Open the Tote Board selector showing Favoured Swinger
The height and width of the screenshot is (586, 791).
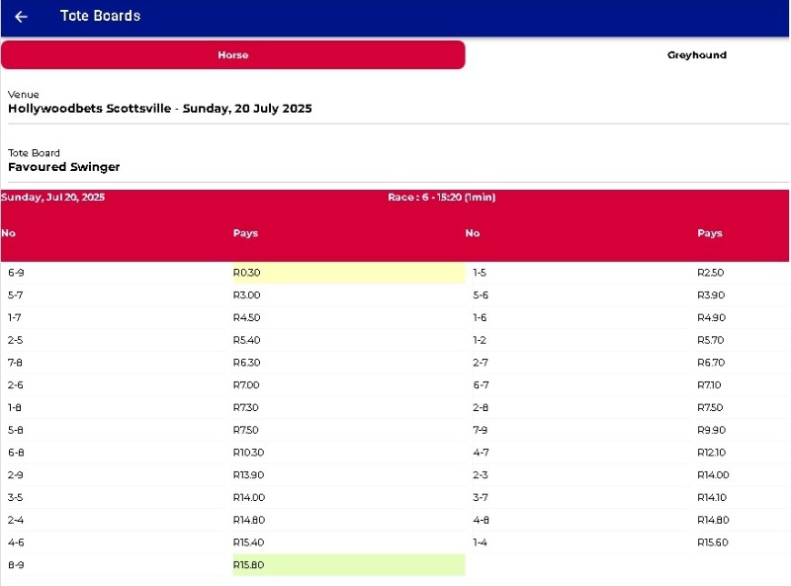64,167
